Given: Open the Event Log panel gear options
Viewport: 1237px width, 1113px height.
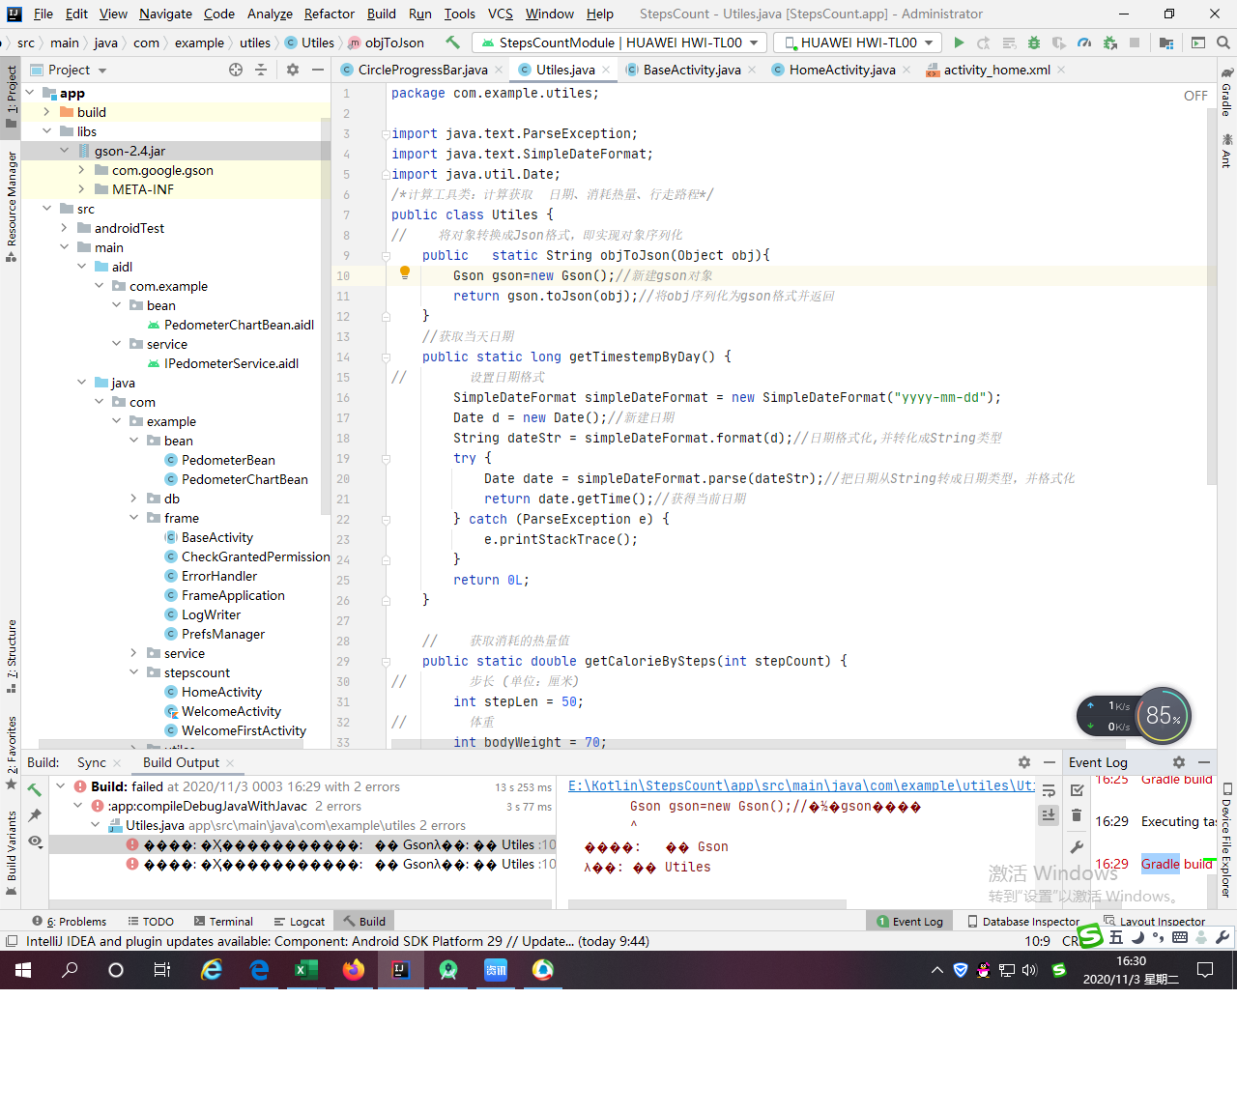Looking at the screenshot, I should click(1179, 762).
